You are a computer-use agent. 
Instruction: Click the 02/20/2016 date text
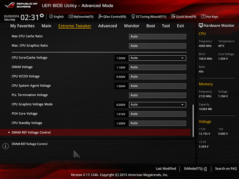[12, 16]
